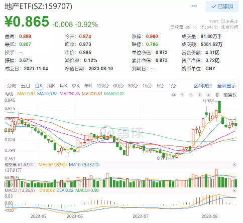This screenshot has width=243, height=223.
Task: Click the 2023-06 date axis label
Action: 75,216
